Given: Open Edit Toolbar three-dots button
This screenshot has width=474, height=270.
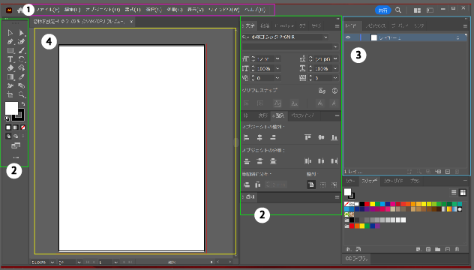Looking at the screenshot, I should click(x=16, y=157).
